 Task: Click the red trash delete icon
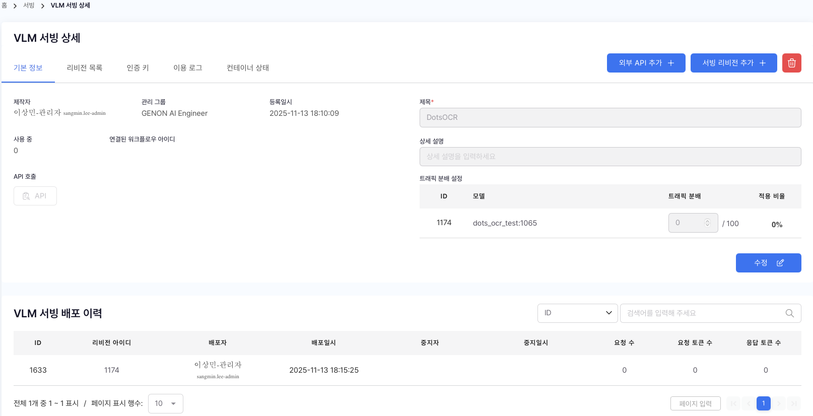(791, 63)
